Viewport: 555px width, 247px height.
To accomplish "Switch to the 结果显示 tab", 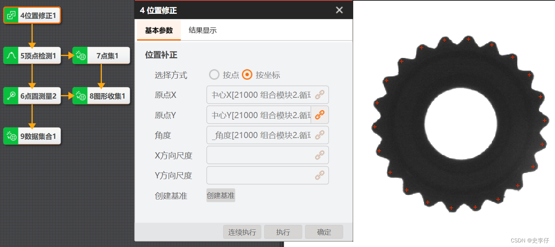I will pos(203,30).
